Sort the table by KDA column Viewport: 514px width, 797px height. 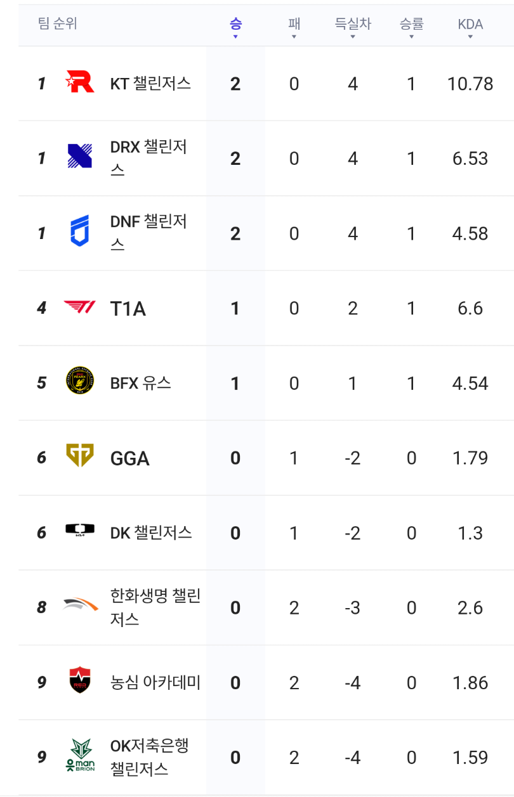(x=470, y=26)
